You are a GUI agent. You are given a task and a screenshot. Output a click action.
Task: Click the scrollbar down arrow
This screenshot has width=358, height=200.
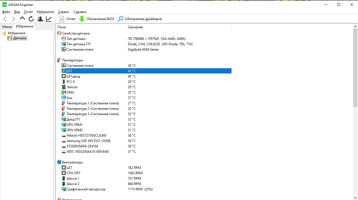click(355, 198)
